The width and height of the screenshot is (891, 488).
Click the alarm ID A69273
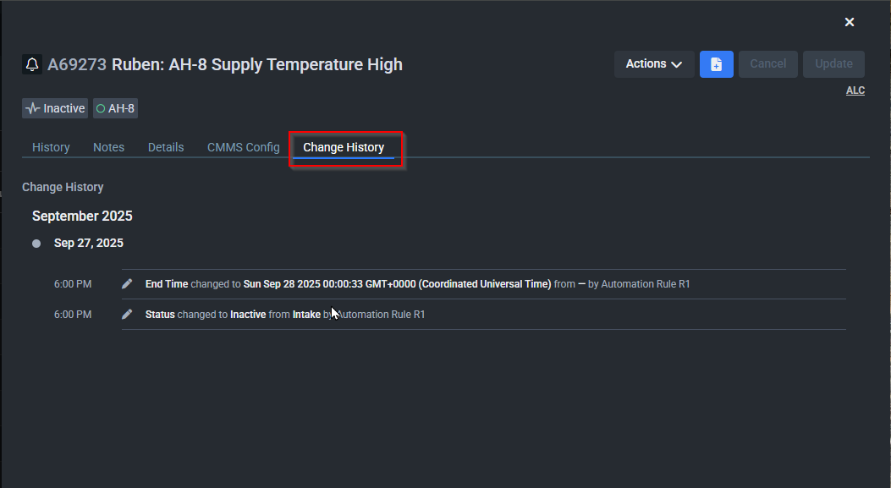coord(77,64)
